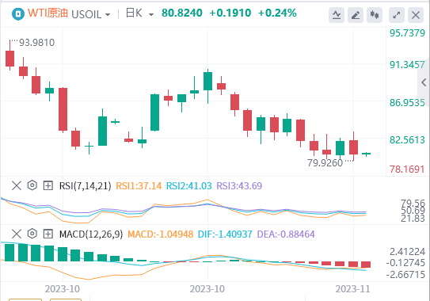Open RSI indicator settings
This screenshot has width=430, height=301.
(32, 185)
